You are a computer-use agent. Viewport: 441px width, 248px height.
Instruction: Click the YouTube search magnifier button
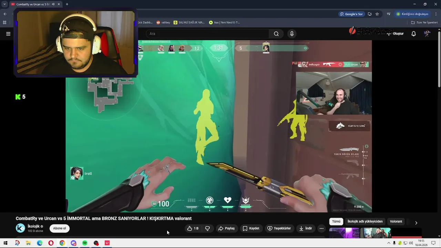(276, 34)
